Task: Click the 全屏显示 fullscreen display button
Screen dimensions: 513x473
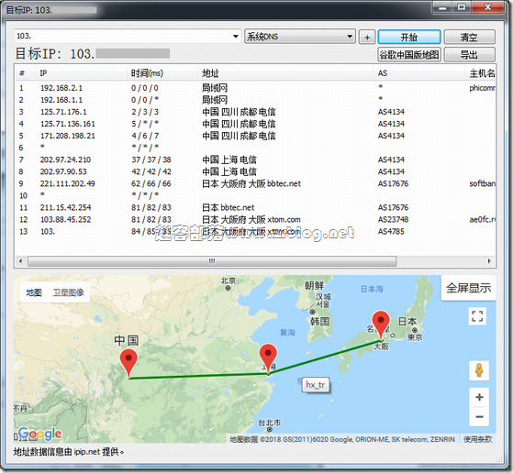Action: point(468,288)
